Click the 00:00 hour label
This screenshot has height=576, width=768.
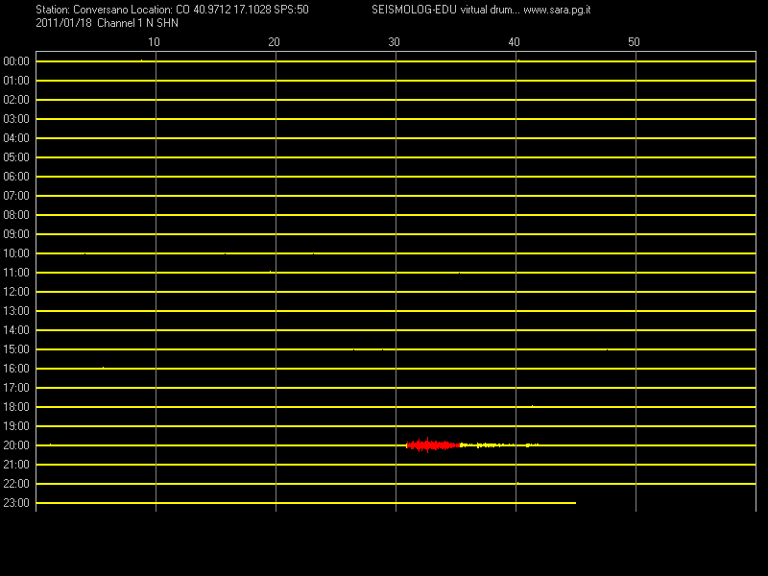16,61
